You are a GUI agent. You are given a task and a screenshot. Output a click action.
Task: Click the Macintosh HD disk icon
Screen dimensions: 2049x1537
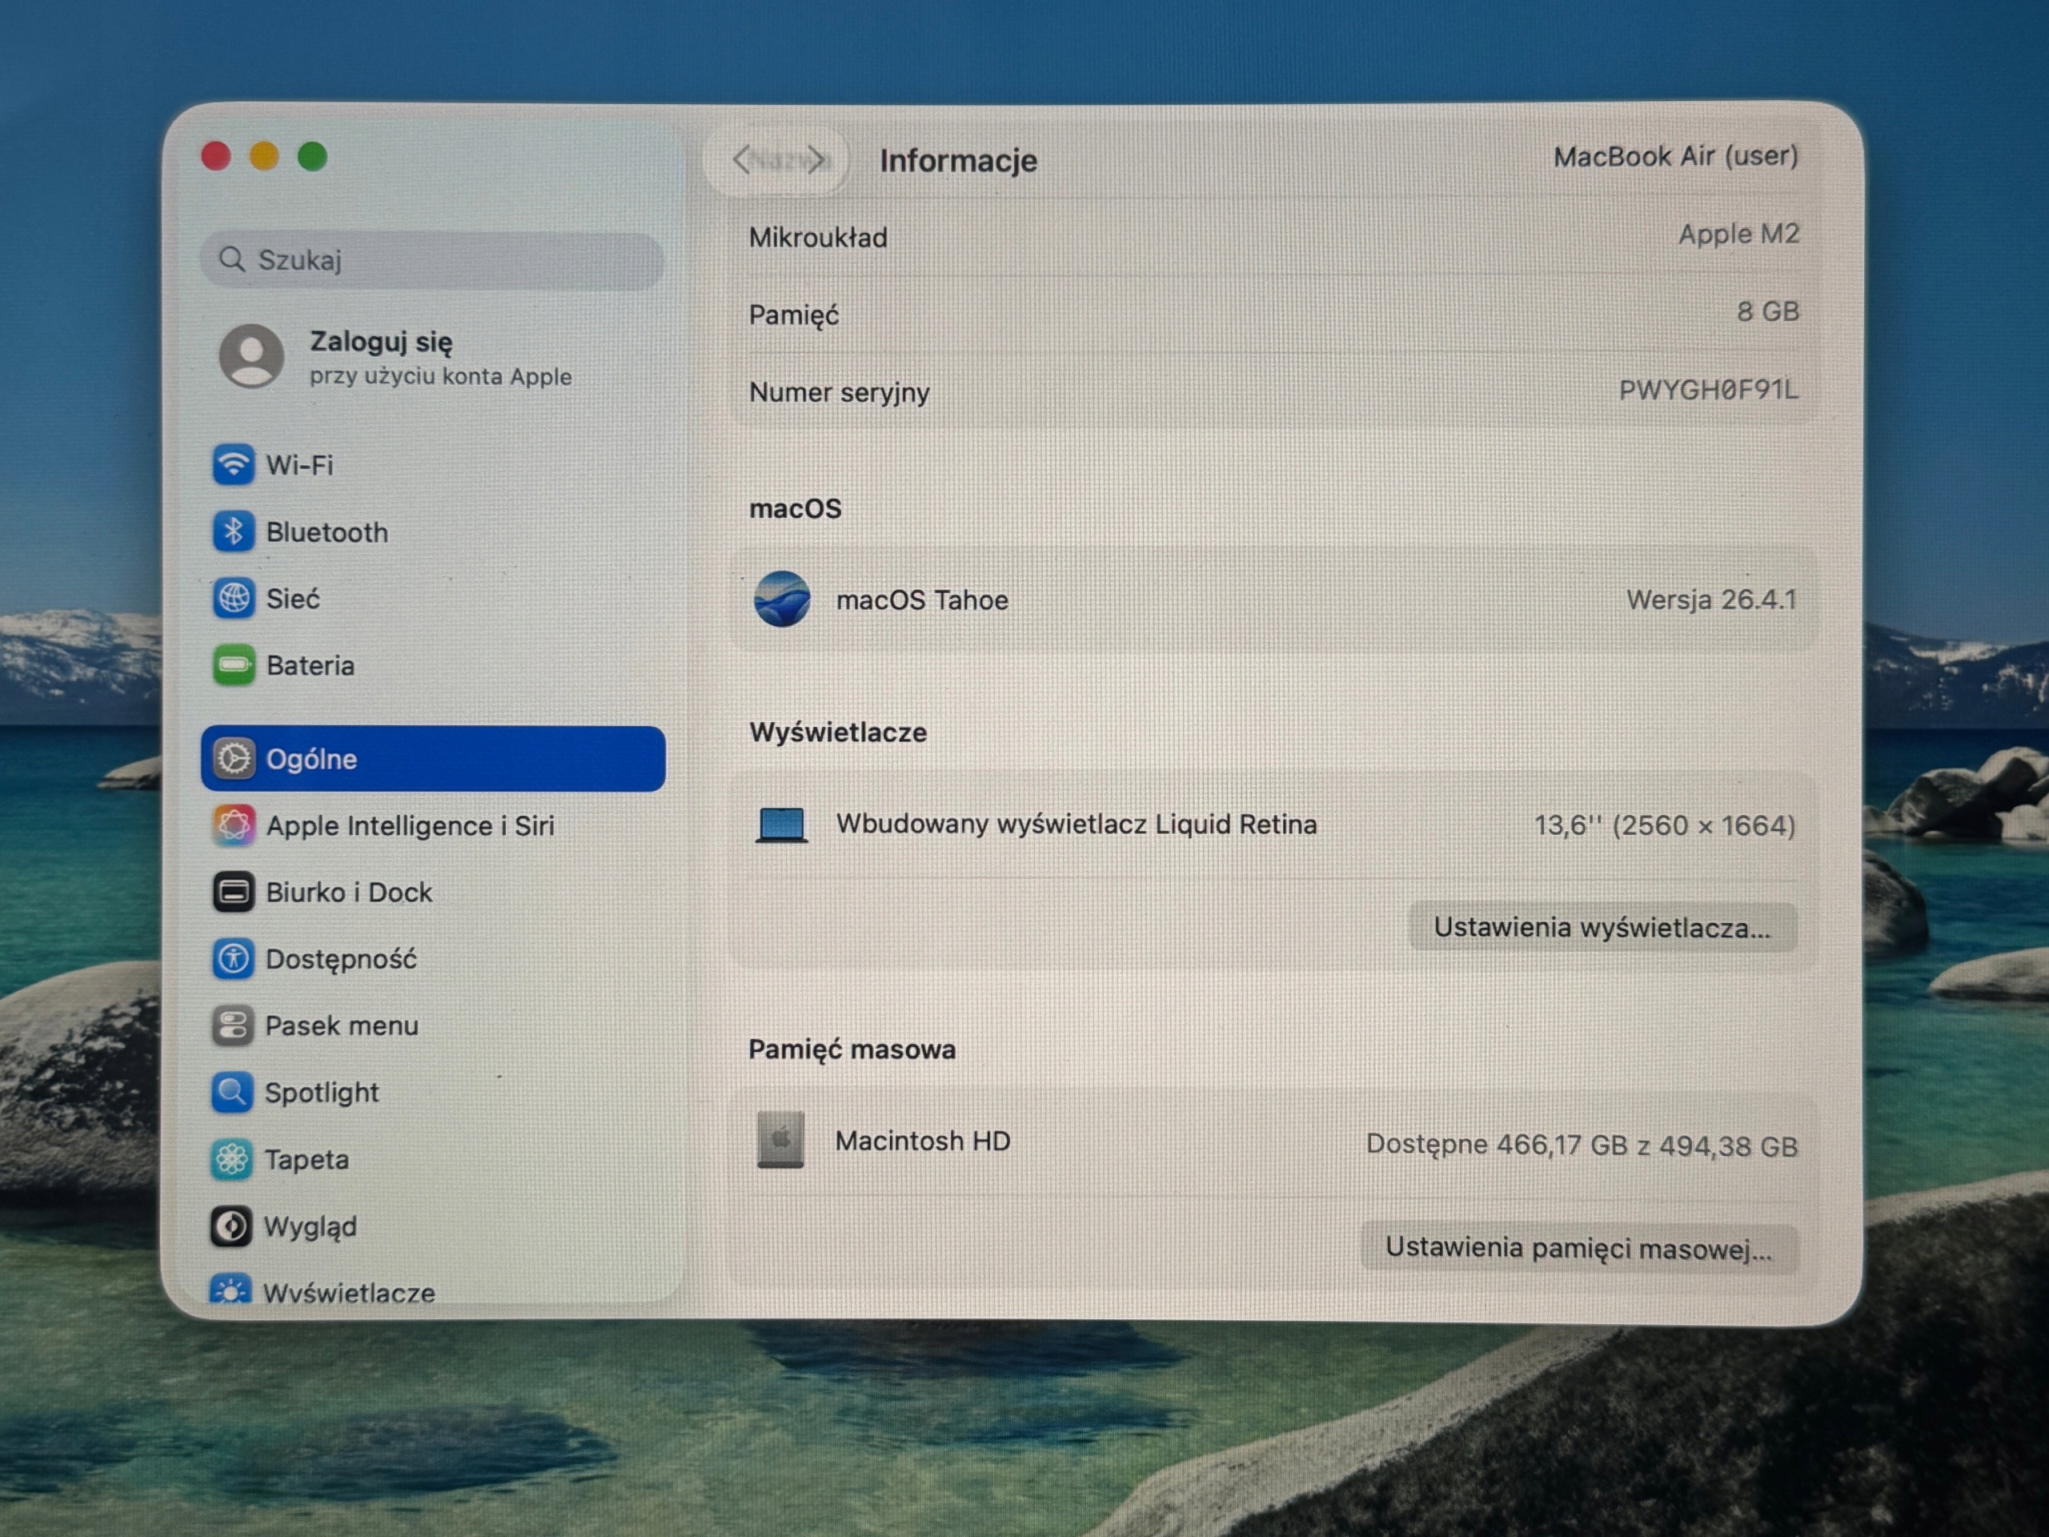(x=780, y=1140)
